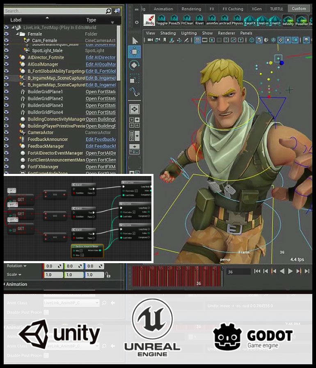This screenshot has width=316, height=368.
Task: Click the Infinity shelf icon
Action: pyautogui.click(x=288, y=20)
